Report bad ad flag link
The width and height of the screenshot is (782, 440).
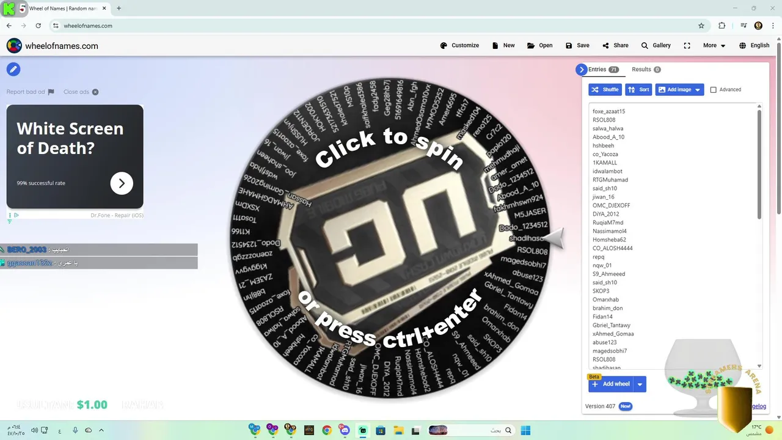[x=31, y=92]
